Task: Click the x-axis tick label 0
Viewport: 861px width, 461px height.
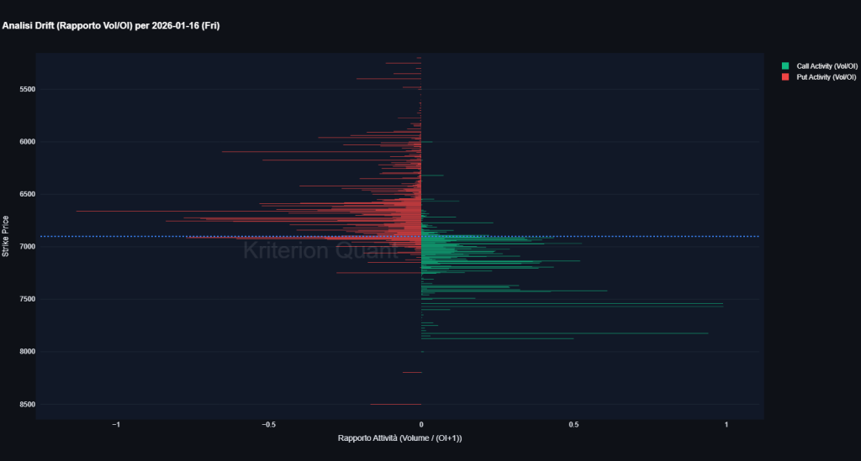Action: [x=421, y=425]
